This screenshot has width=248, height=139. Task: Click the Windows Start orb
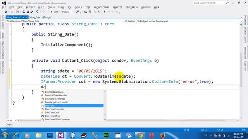click(x=5, y=136)
